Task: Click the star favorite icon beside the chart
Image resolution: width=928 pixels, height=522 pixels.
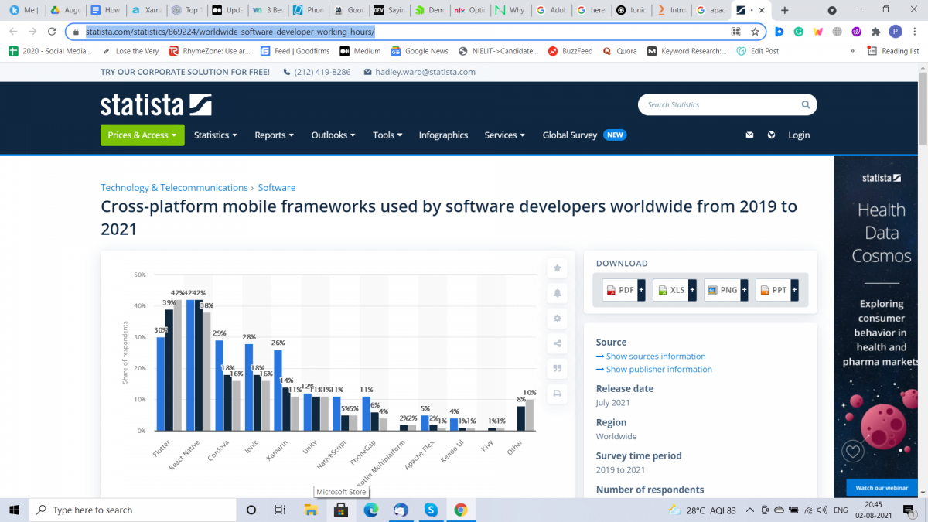Action: coord(557,268)
